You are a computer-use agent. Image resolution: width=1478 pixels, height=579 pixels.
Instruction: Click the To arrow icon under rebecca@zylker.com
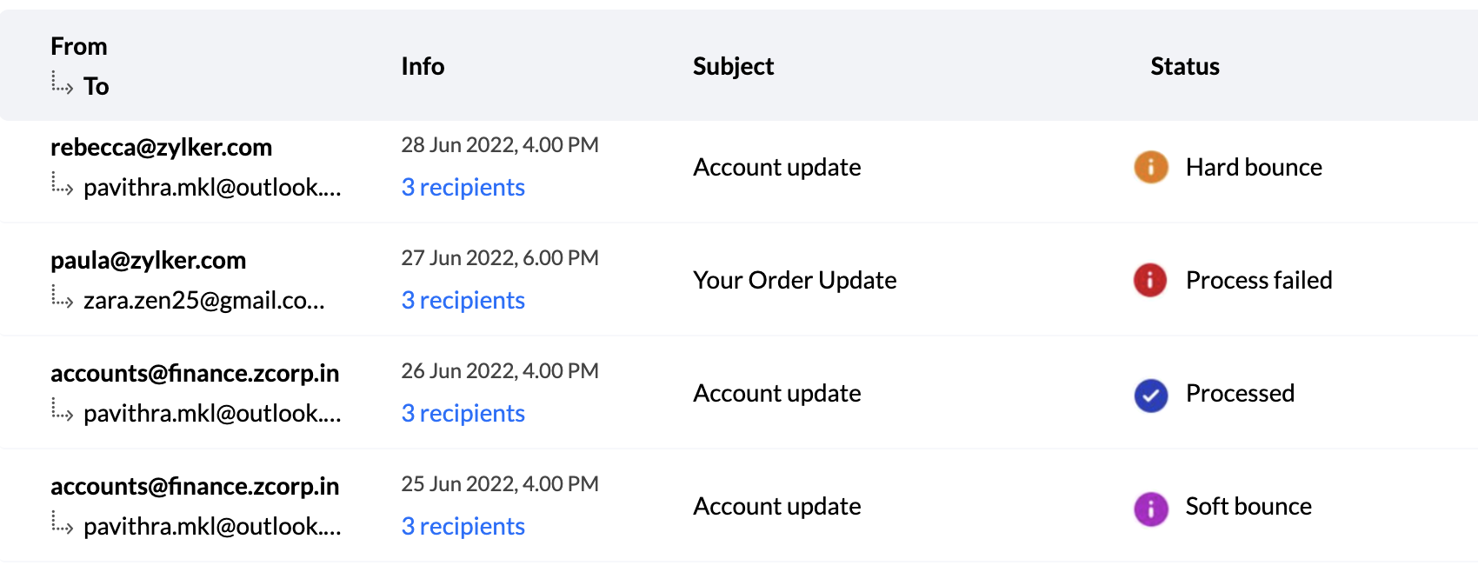pos(62,184)
